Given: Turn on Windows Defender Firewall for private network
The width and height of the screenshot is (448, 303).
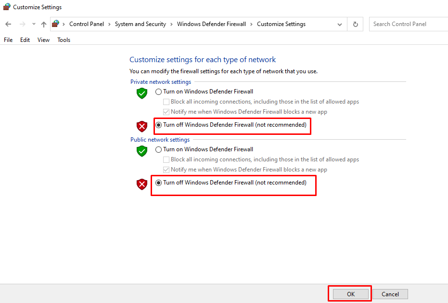Looking at the screenshot, I should pos(159,92).
